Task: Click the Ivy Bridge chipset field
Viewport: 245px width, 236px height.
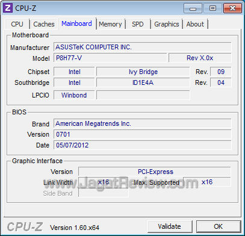Action: click(x=143, y=72)
